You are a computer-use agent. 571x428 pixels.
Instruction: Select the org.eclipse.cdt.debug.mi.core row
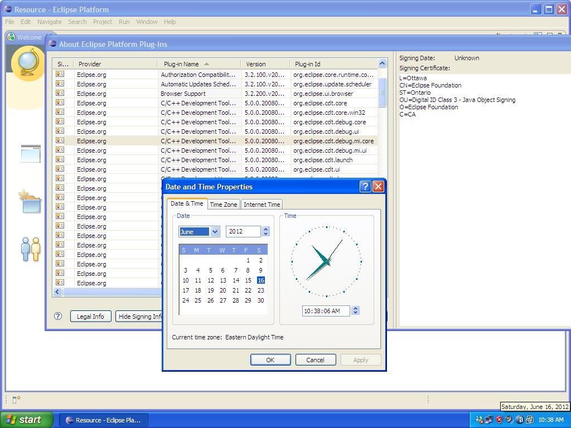coord(216,141)
